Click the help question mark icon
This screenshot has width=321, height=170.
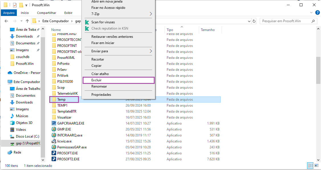(x=318, y=13)
